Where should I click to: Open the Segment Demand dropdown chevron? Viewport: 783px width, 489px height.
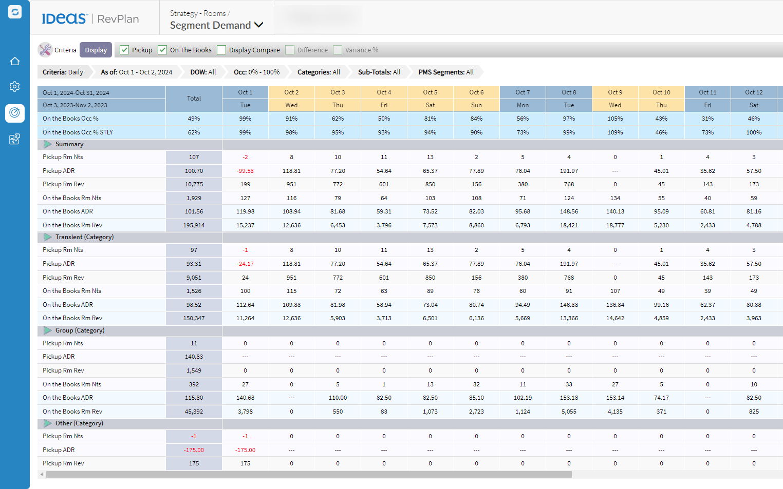[259, 25]
